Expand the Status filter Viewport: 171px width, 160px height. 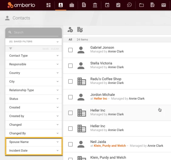click(34, 99)
